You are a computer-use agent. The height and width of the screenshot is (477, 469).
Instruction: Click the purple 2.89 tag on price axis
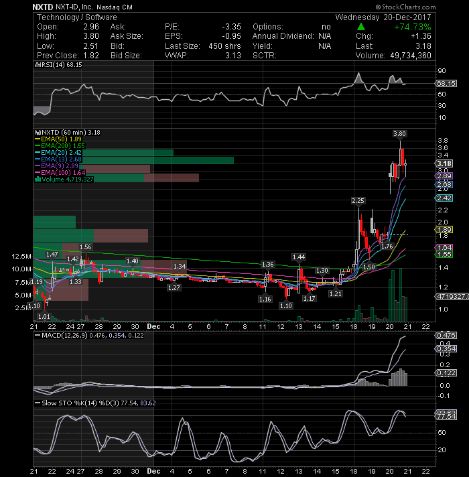(x=444, y=176)
